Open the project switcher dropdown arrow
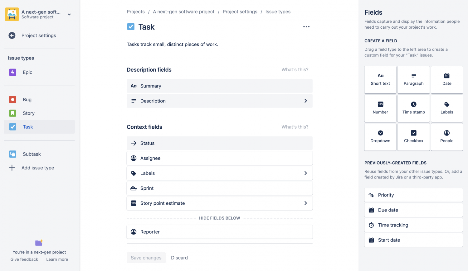 [69, 14]
